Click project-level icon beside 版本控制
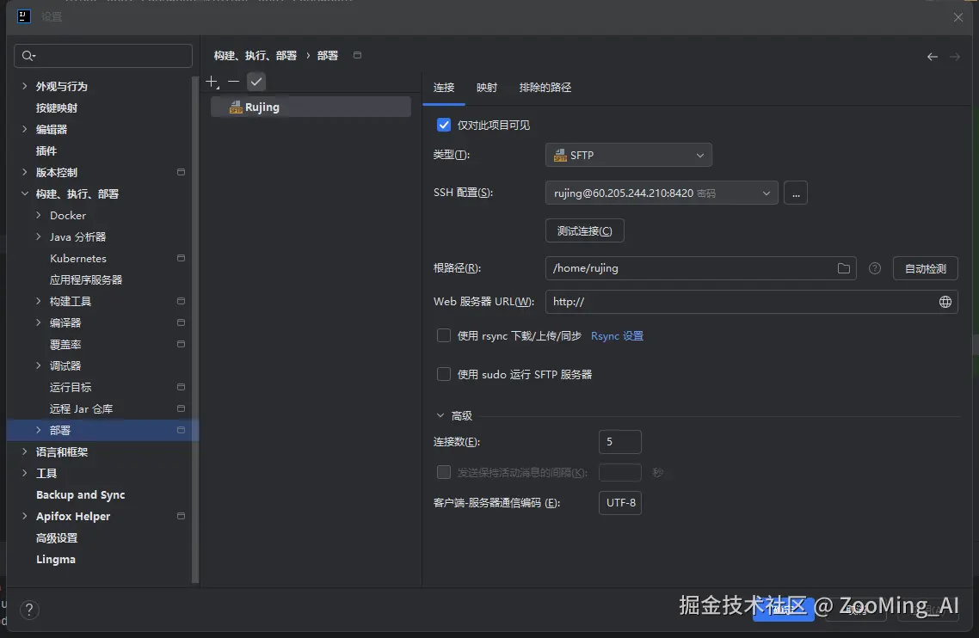The width and height of the screenshot is (979, 638). click(x=181, y=172)
